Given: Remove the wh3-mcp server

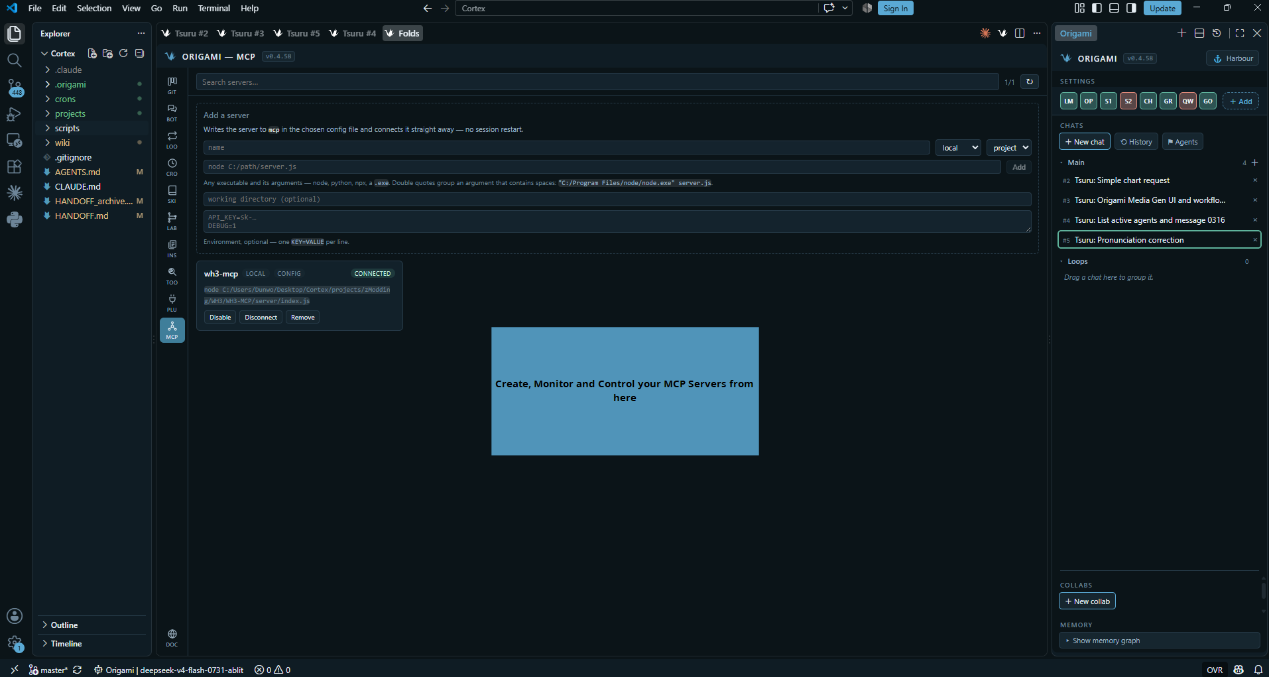Looking at the screenshot, I should coord(303,318).
